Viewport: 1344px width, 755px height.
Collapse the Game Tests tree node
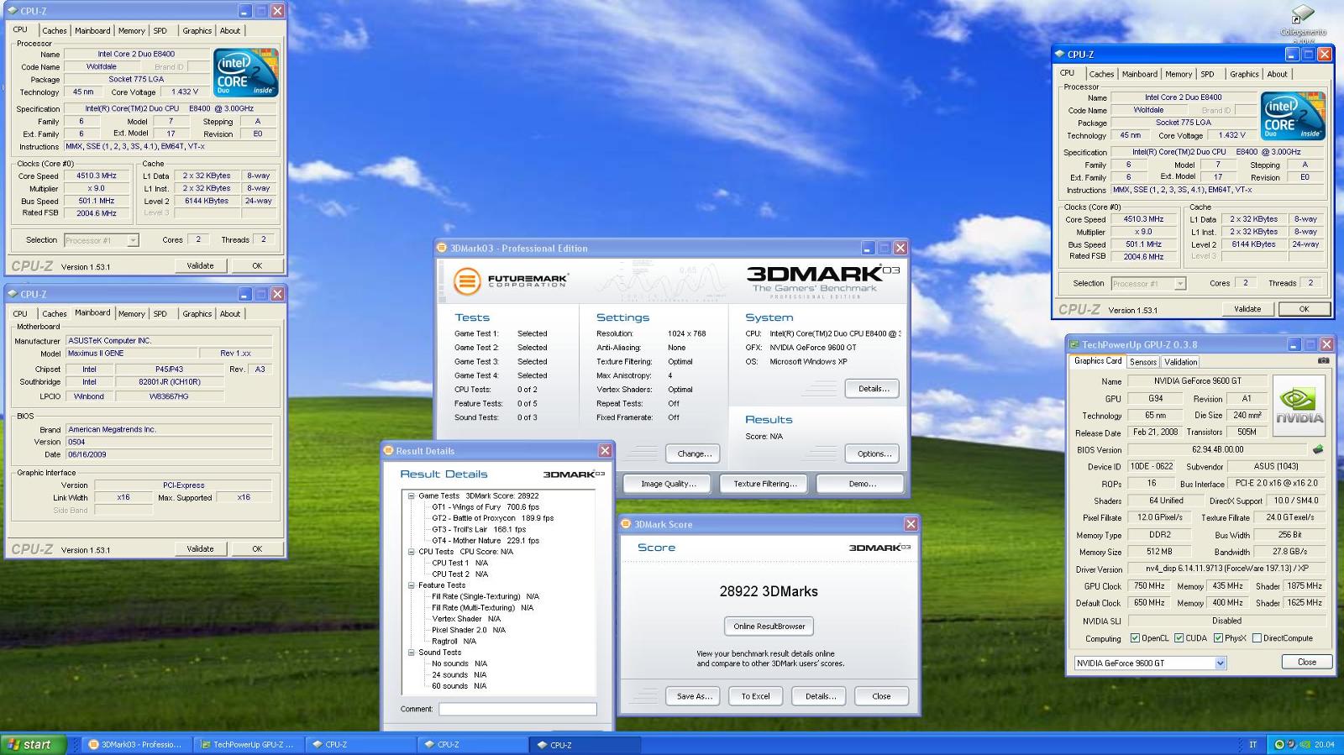click(x=412, y=495)
